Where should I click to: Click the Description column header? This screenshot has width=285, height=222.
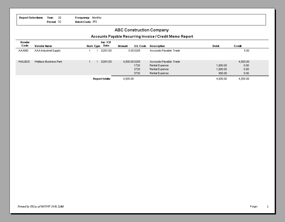coord(157,46)
